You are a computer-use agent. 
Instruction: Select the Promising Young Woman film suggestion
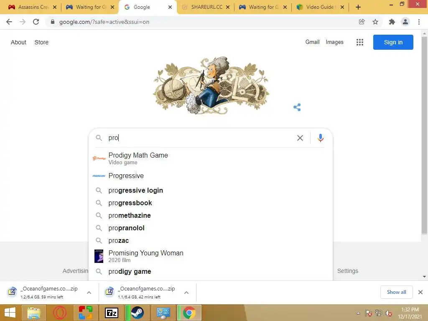(x=211, y=256)
